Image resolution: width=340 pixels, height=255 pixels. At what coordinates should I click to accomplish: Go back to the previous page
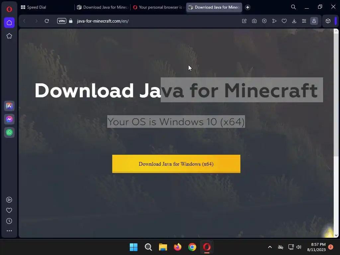[x=24, y=21]
